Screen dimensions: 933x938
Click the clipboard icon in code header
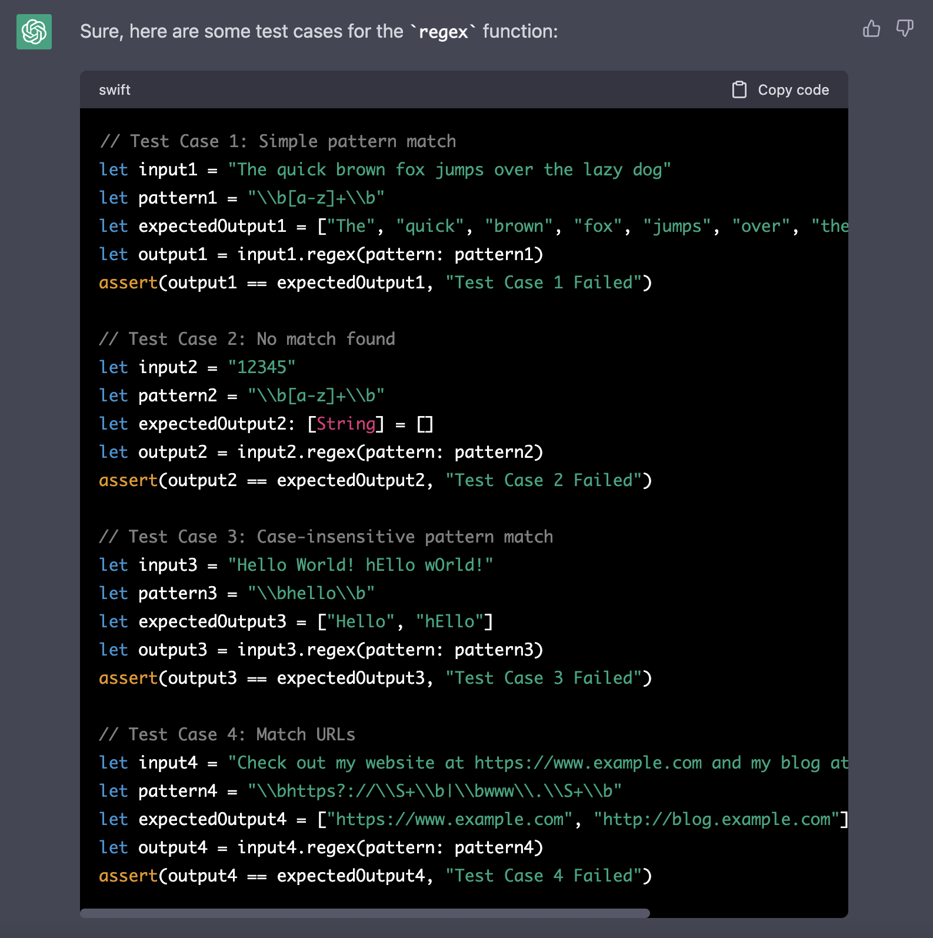739,89
